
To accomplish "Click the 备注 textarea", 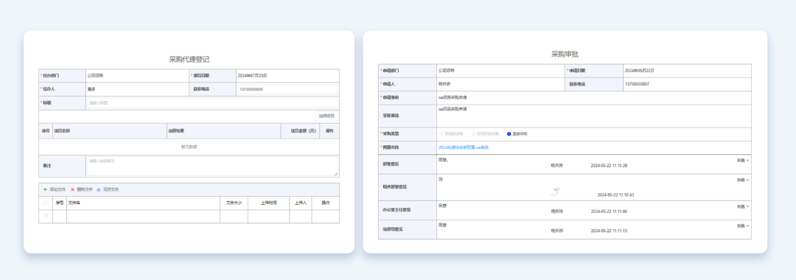I will [x=212, y=167].
